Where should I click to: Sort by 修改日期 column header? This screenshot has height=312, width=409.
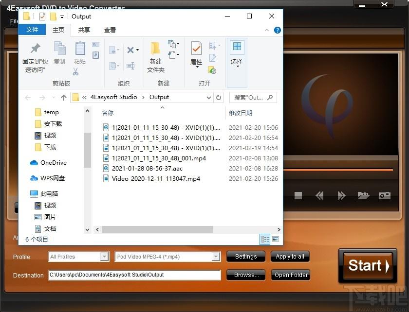241,113
